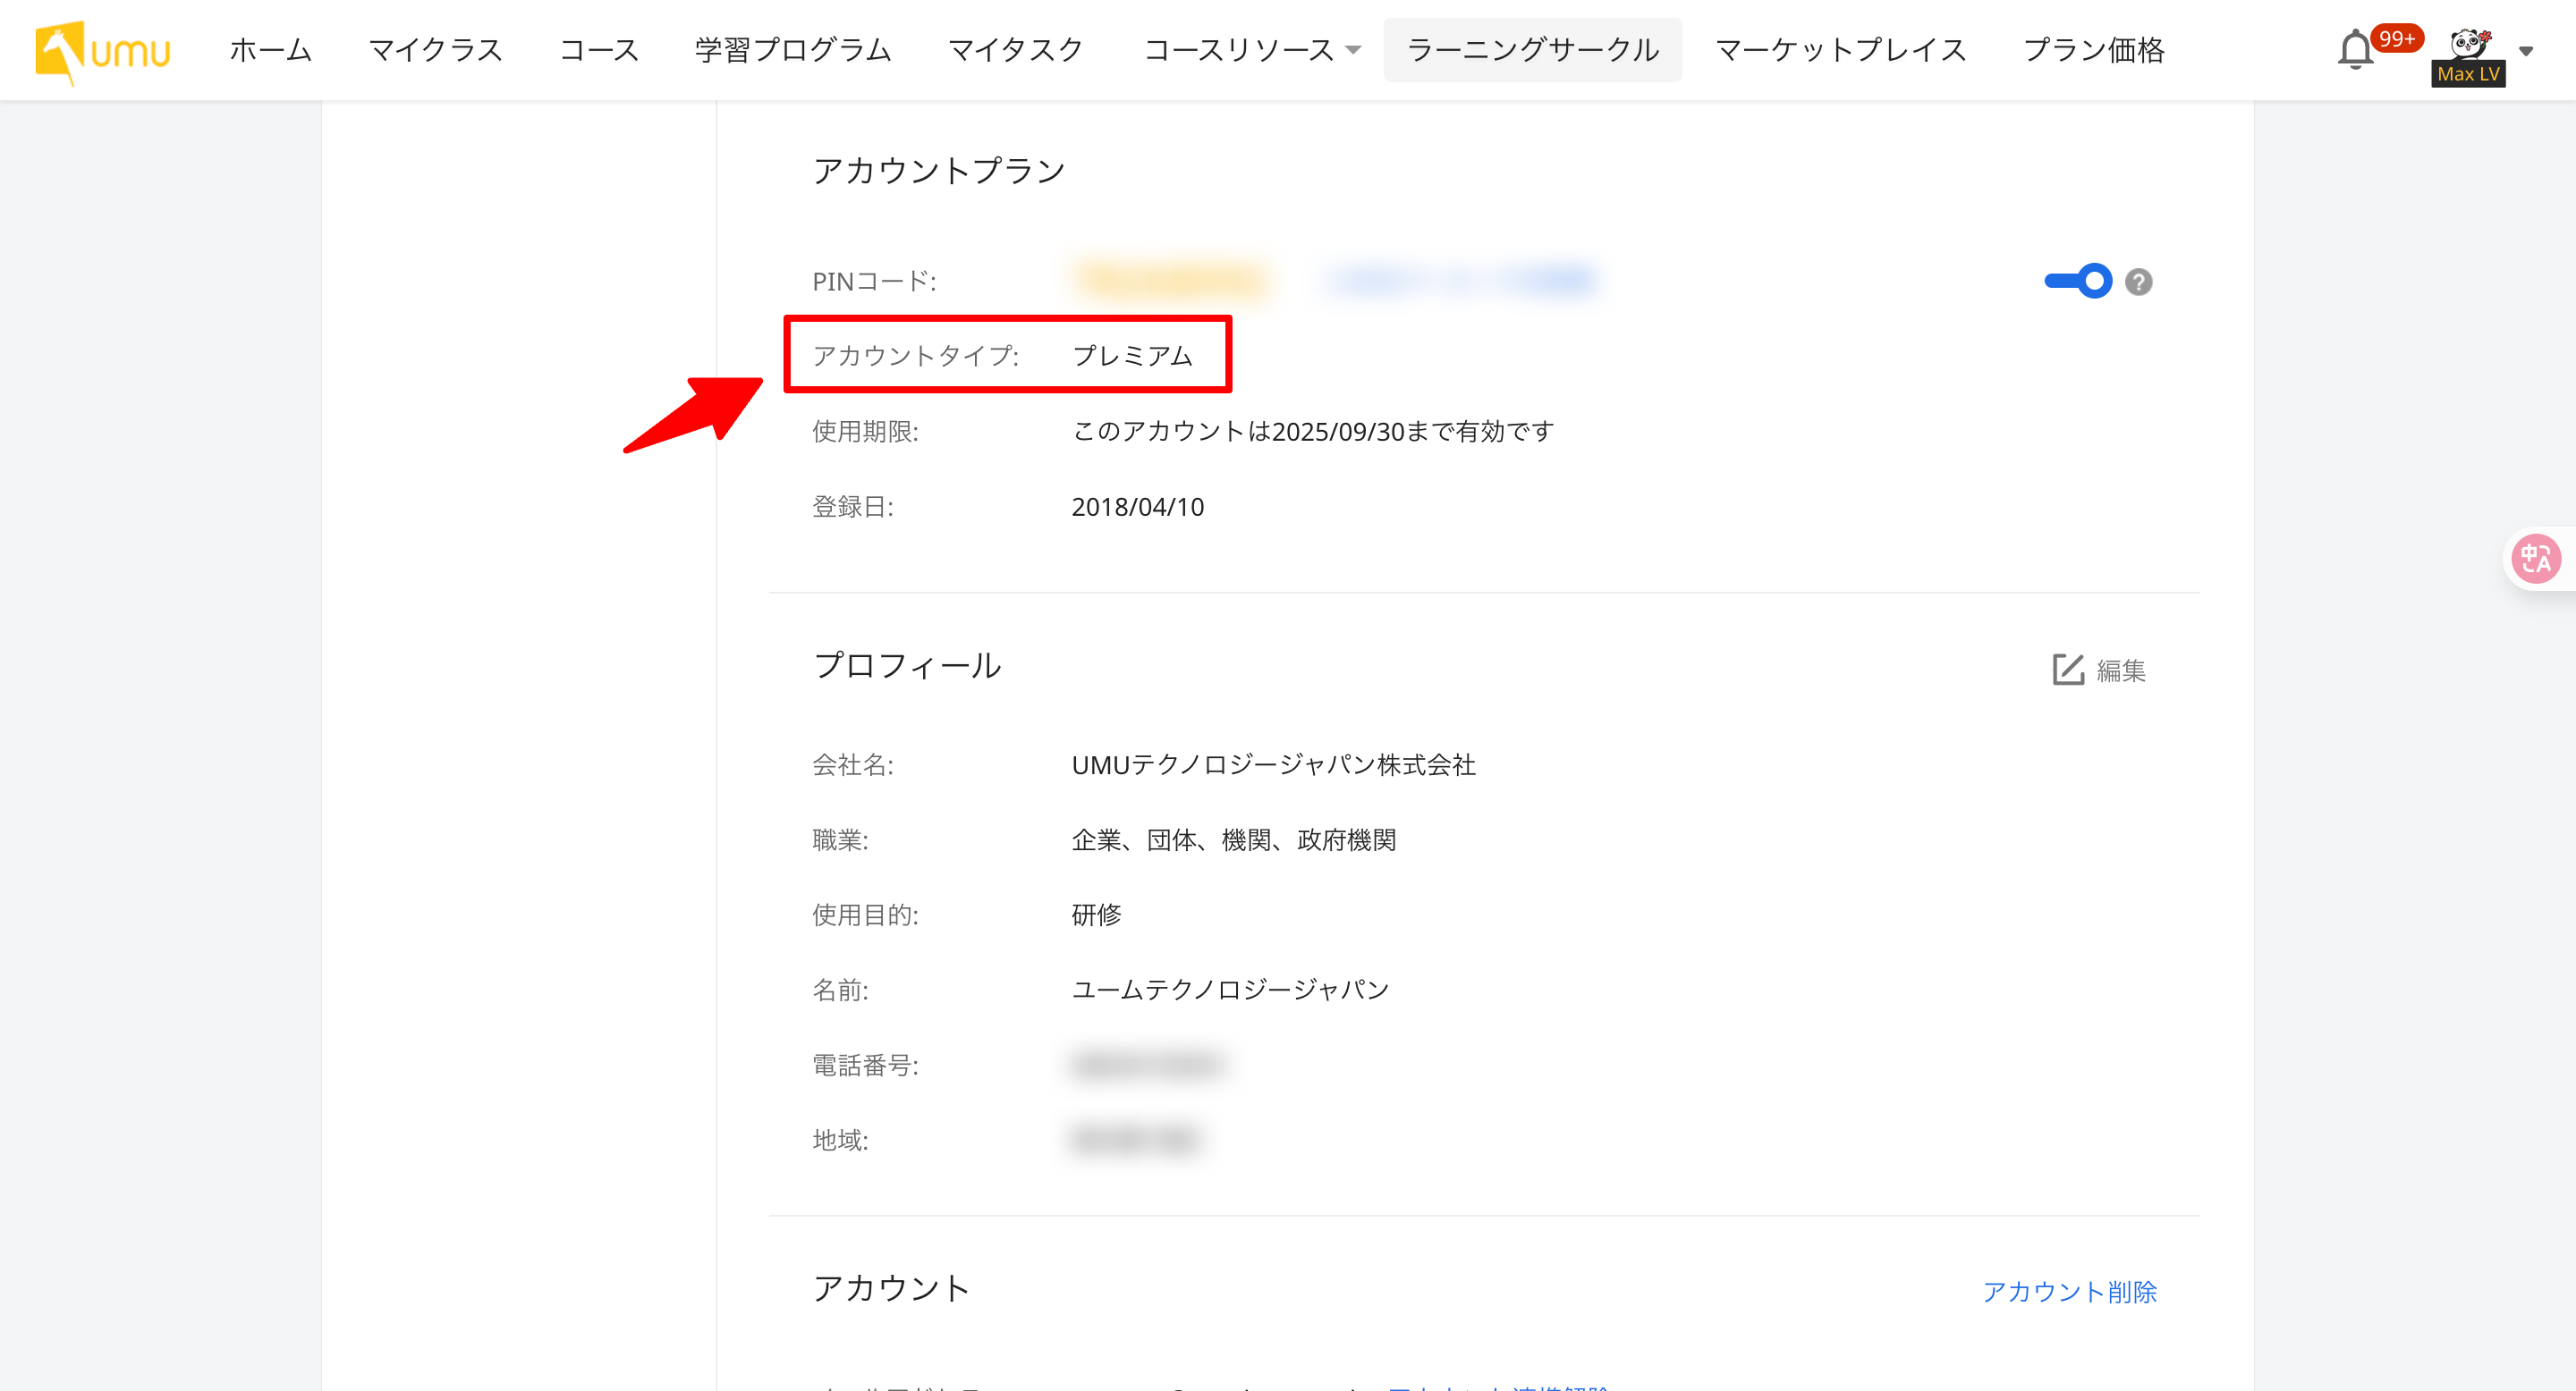Go to ホーム in navigation

270,50
